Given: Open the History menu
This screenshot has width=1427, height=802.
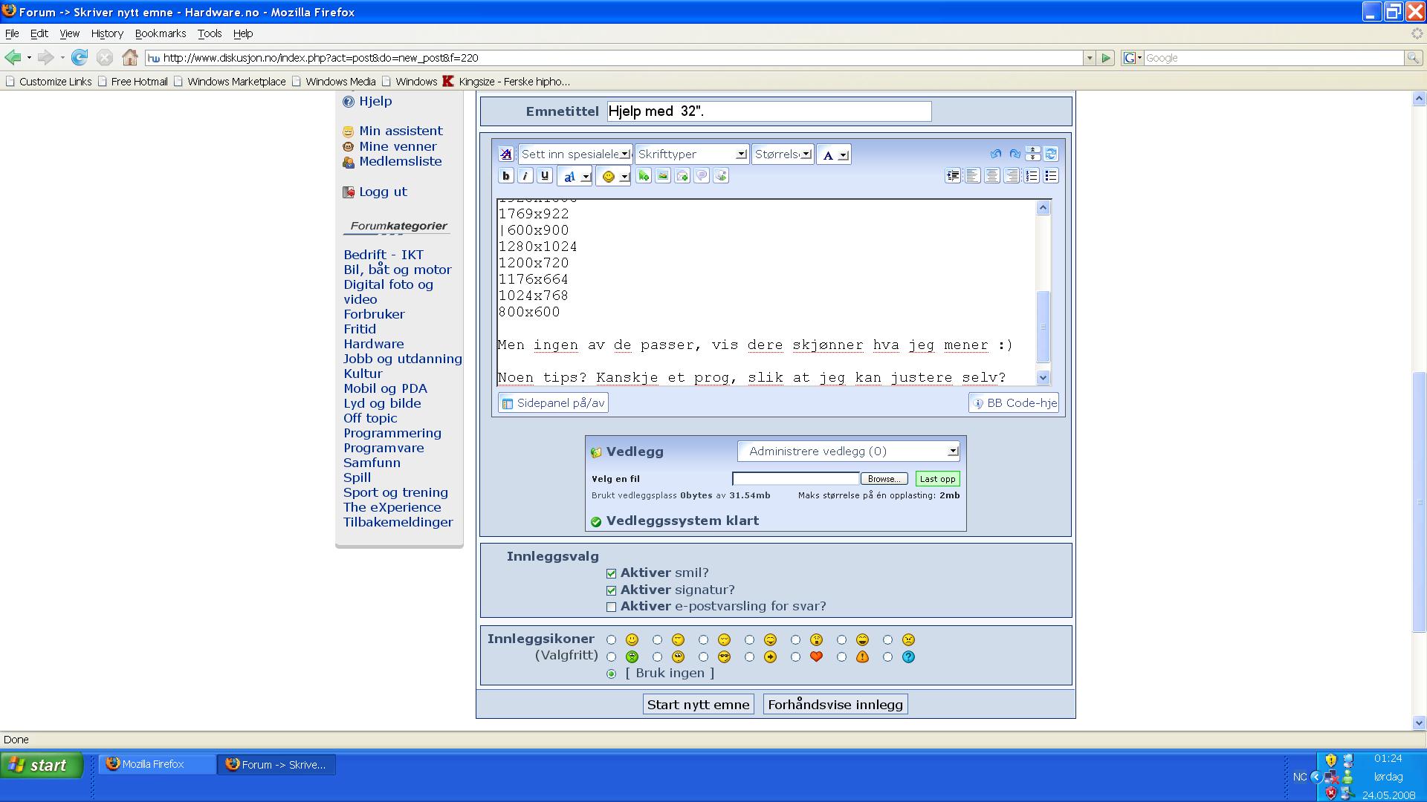Looking at the screenshot, I should (107, 33).
